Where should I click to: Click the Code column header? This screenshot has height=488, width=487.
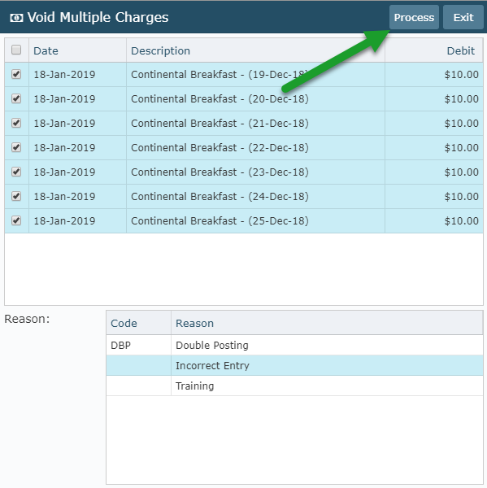click(138, 323)
